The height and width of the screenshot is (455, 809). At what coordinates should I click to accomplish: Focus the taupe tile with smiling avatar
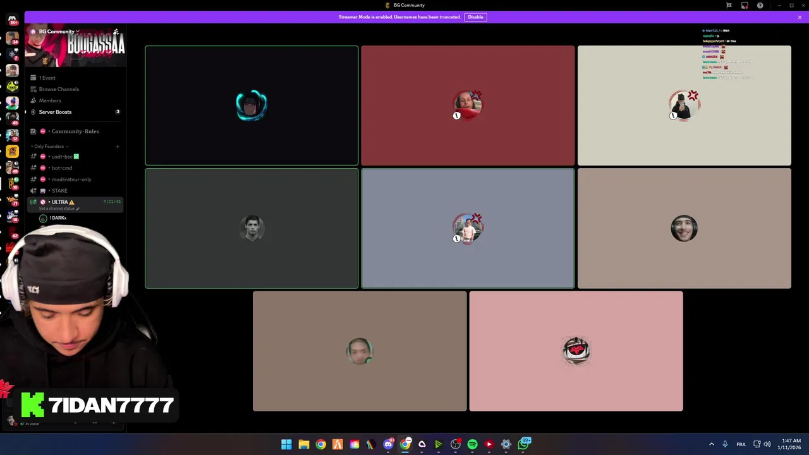684,228
